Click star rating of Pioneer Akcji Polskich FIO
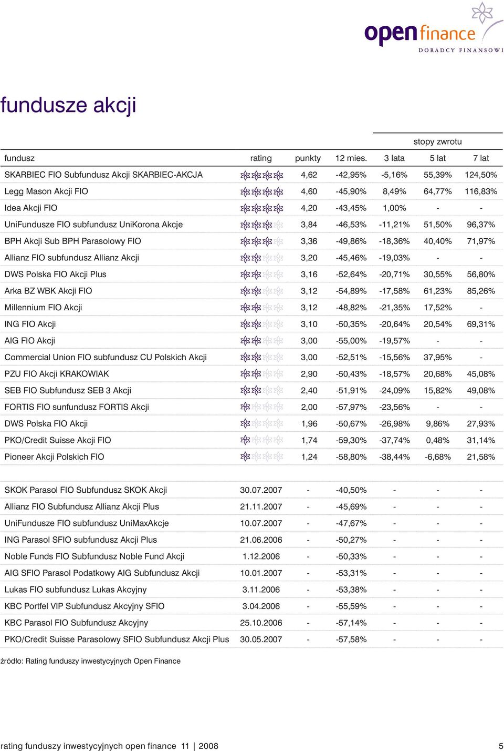 click(262, 457)
